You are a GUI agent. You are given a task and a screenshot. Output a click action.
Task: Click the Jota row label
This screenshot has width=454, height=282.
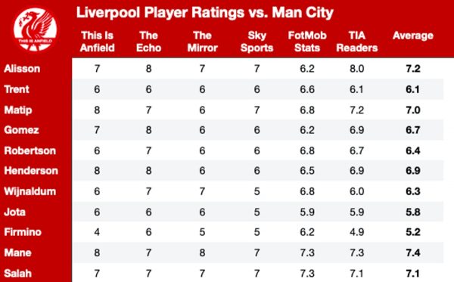pos(15,212)
